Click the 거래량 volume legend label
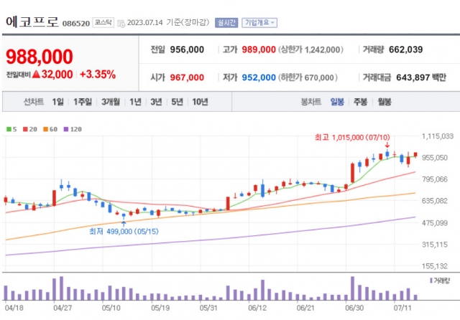This screenshot has width=460, height=320. tap(440, 281)
